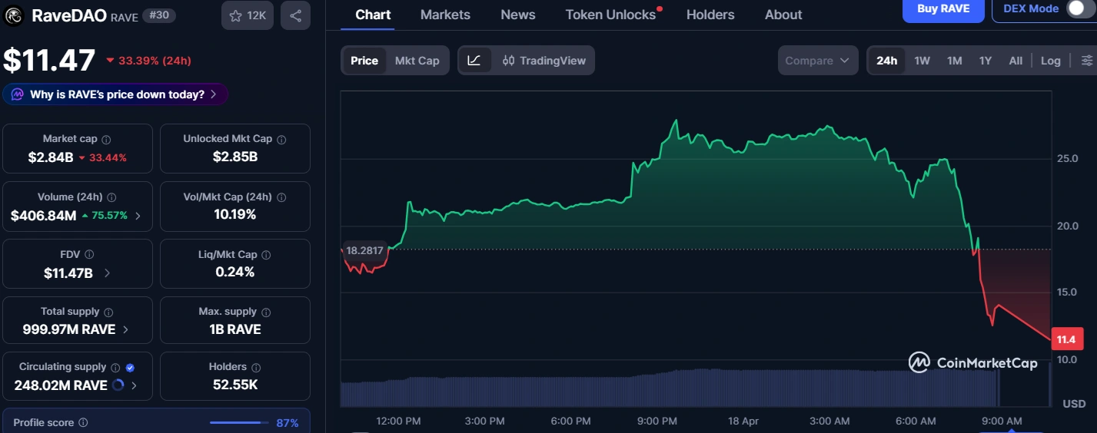Image resolution: width=1097 pixels, height=433 pixels.
Task: Click info icon next to Vol/Mkt Cap (24h)
Action: point(281,197)
